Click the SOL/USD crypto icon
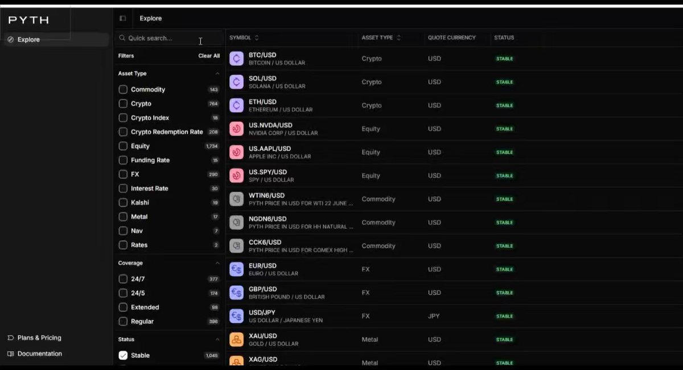Image resolution: width=683 pixels, height=370 pixels. (237, 82)
